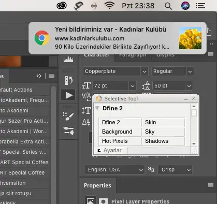Open the Character panel flyout menu
217x204 pixels.
(211, 54)
